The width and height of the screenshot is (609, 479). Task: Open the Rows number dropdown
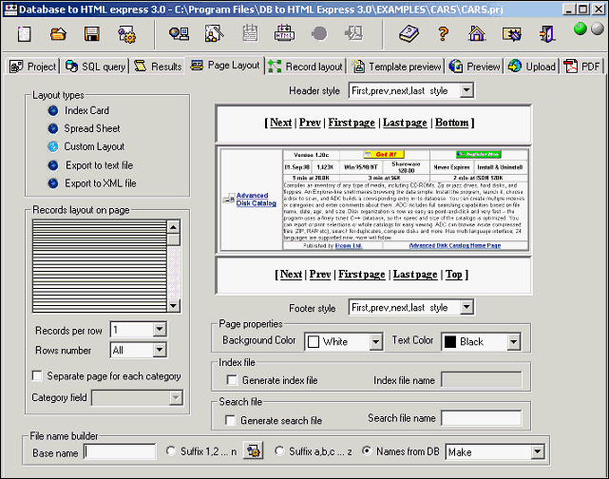[160, 350]
